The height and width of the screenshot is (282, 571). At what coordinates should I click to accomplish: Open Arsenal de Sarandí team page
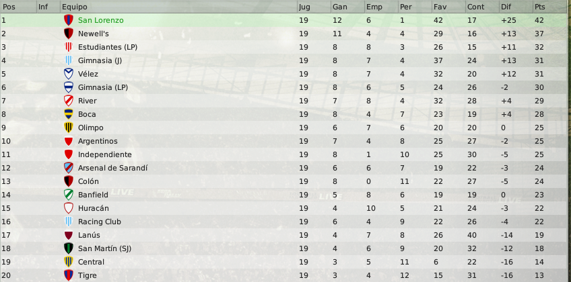click(113, 168)
